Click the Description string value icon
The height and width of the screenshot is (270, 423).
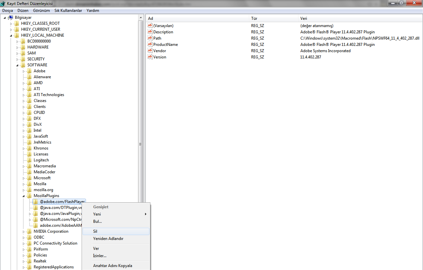(150, 32)
